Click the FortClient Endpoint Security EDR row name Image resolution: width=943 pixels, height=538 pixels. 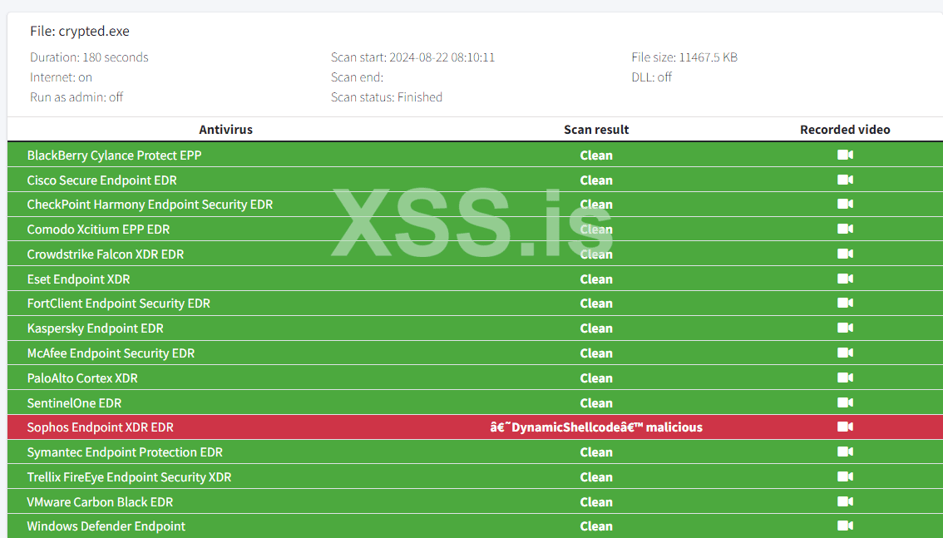pyautogui.click(x=118, y=304)
